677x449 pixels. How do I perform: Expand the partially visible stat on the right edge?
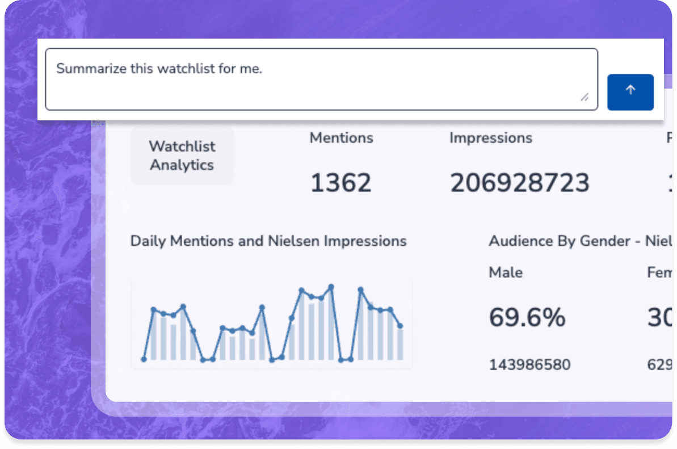(x=668, y=137)
